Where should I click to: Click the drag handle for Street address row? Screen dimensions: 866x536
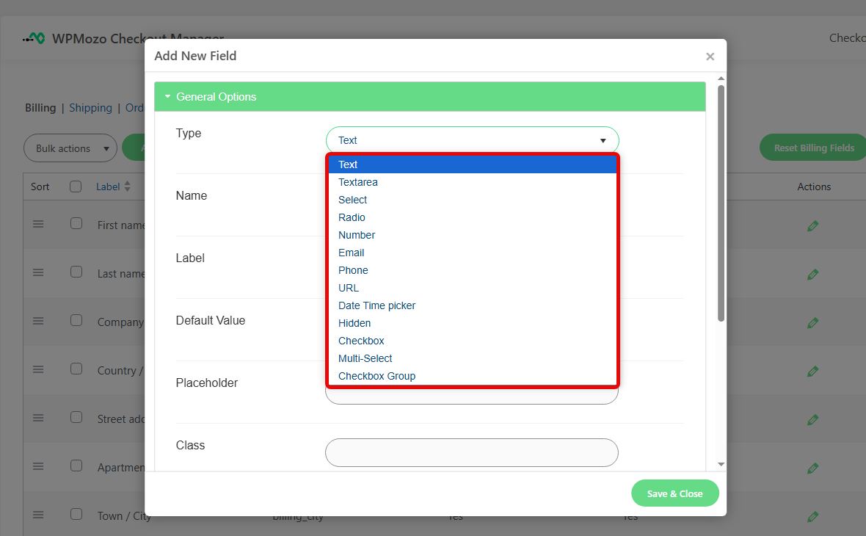click(38, 418)
